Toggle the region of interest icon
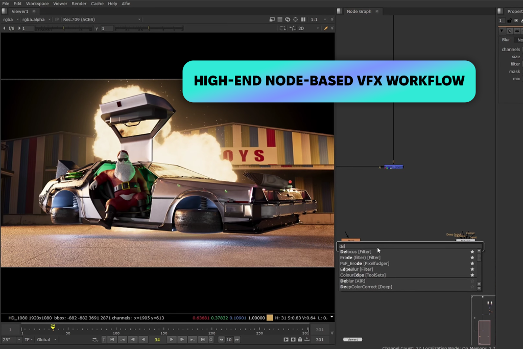The image size is (523, 349). click(282, 29)
